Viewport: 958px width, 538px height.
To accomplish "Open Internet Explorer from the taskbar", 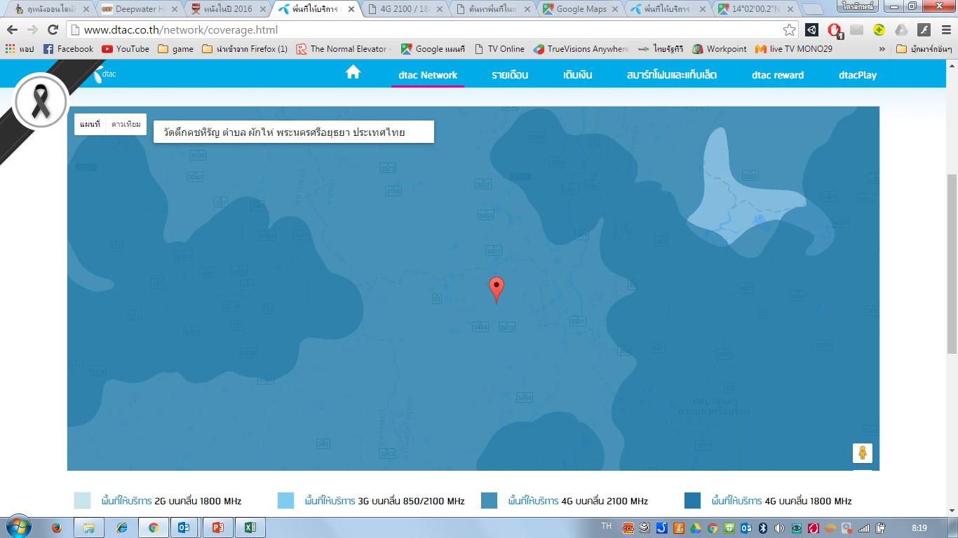I will tap(121, 527).
